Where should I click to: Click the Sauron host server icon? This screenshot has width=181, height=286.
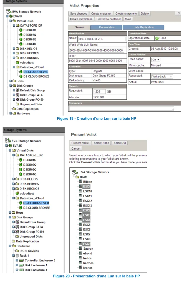click(81, 248)
